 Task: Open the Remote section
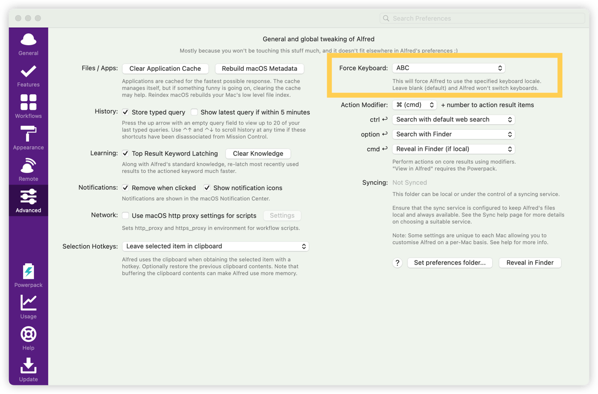click(x=28, y=170)
